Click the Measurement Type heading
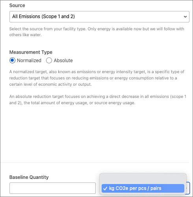The width and height of the screenshot is (193, 197). (31, 52)
